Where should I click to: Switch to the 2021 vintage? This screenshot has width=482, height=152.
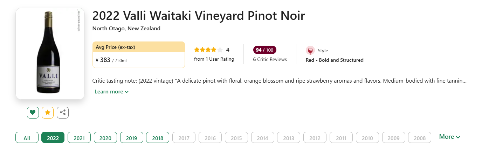(x=79, y=138)
